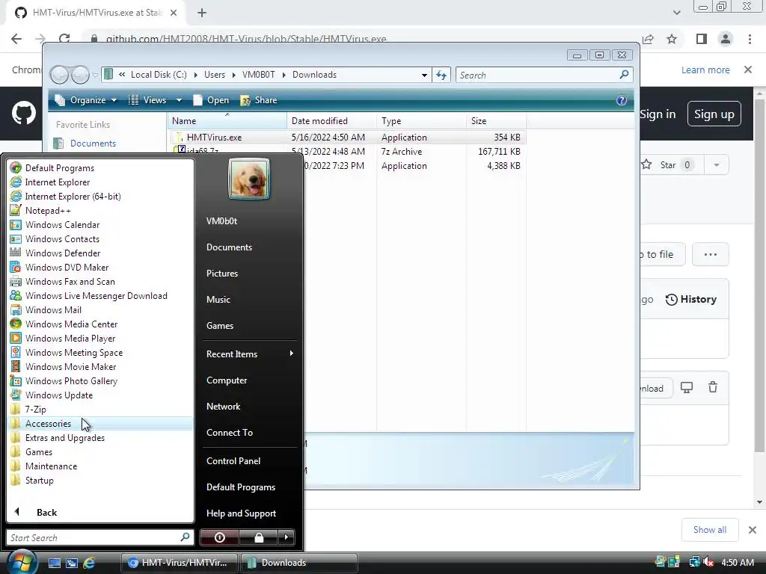Open Documents from Start menu right pane
The image size is (766, 574).
229,247
